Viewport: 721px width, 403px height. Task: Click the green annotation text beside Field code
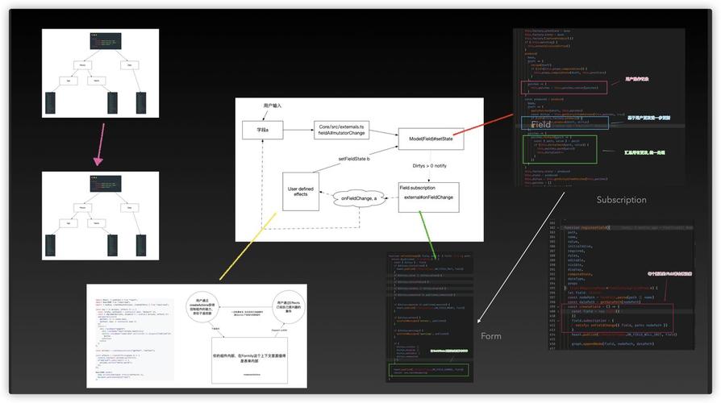click(644, 152)
